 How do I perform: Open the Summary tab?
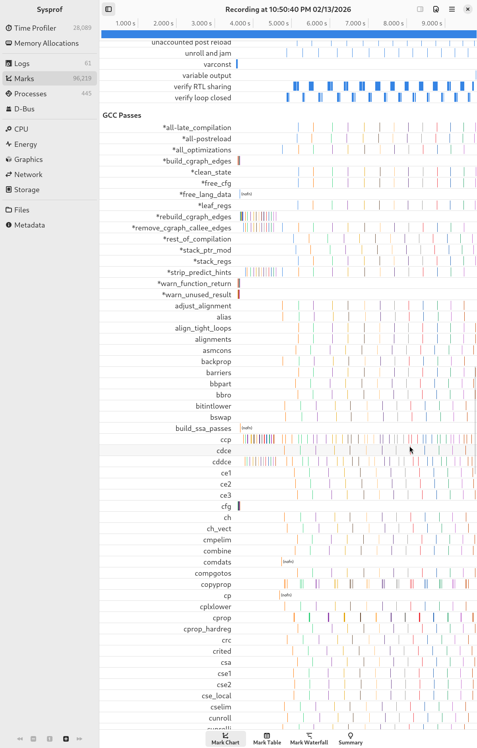coord(350,739)
